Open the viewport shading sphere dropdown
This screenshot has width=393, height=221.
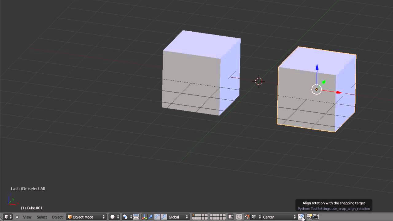click(x=115, y=217)
